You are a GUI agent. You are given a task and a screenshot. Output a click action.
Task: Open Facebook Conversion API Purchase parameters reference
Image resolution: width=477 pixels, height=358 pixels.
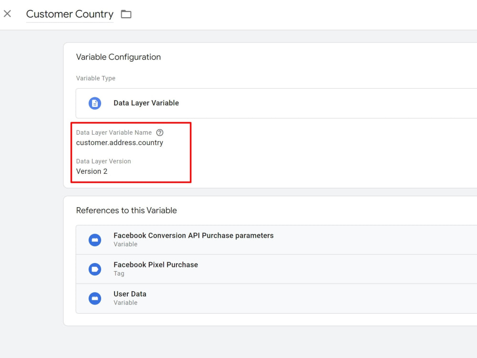276,240
